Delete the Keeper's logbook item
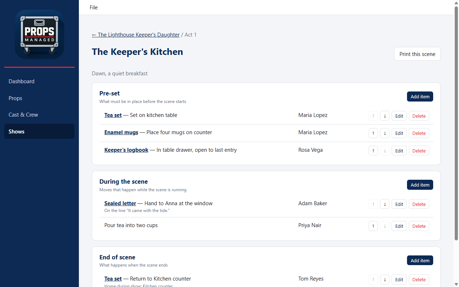The height and width of the screenshot is (287, 459). tap(419, 151)
